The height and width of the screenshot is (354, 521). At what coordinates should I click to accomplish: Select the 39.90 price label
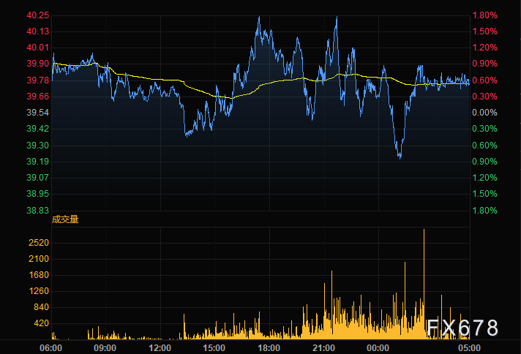click(37, 64)
